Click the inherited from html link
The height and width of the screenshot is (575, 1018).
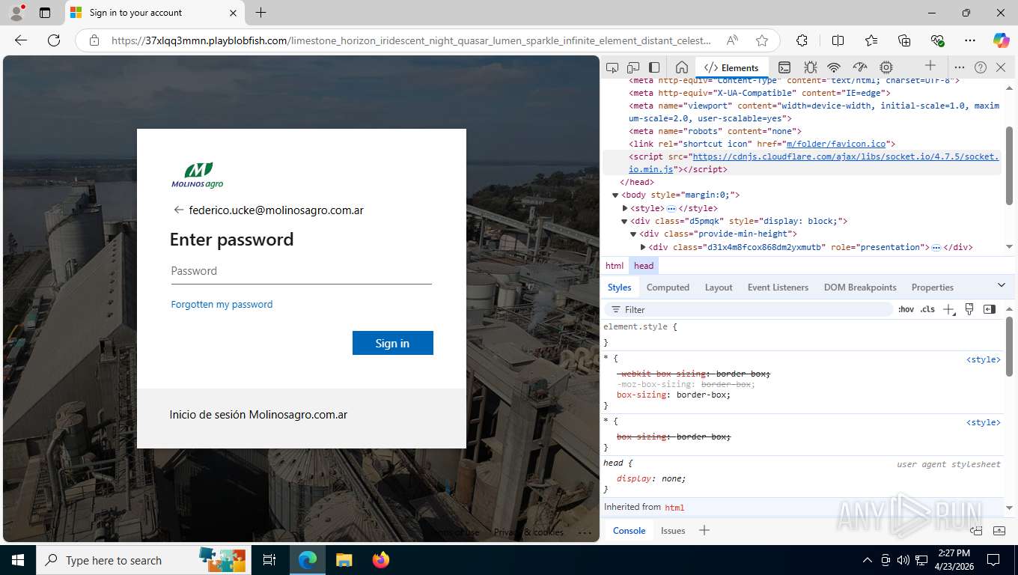pyautogui.click(x=674, y=508)
